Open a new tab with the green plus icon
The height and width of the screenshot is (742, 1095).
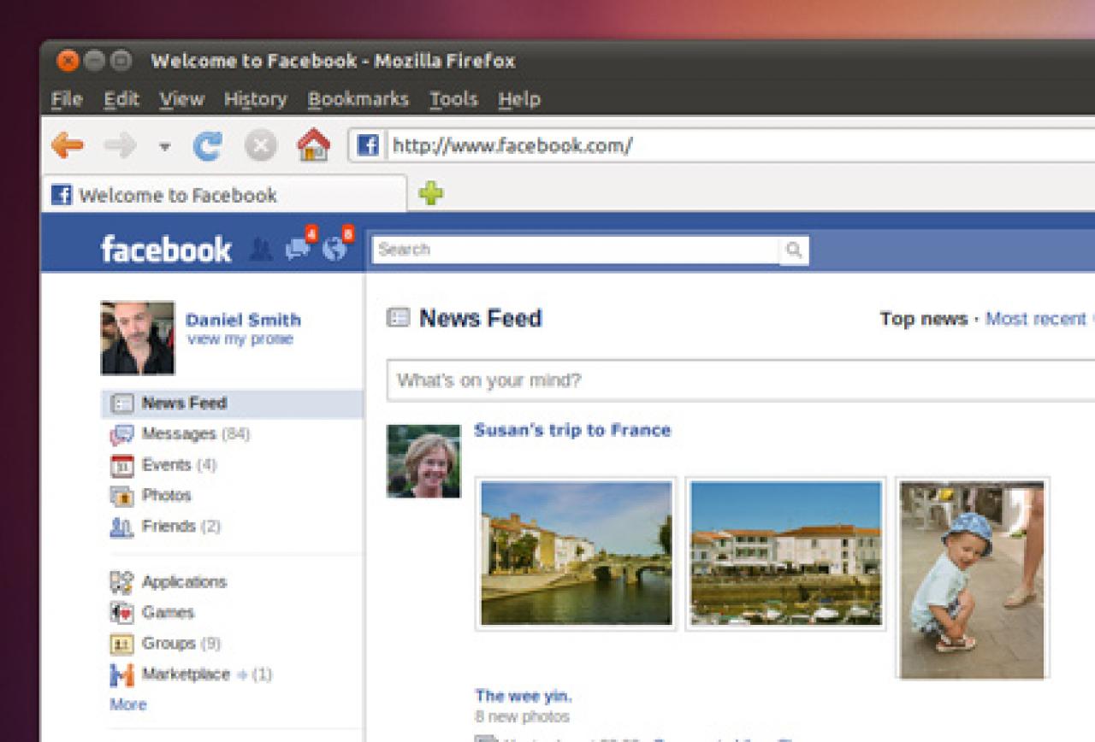pos(431,194)
